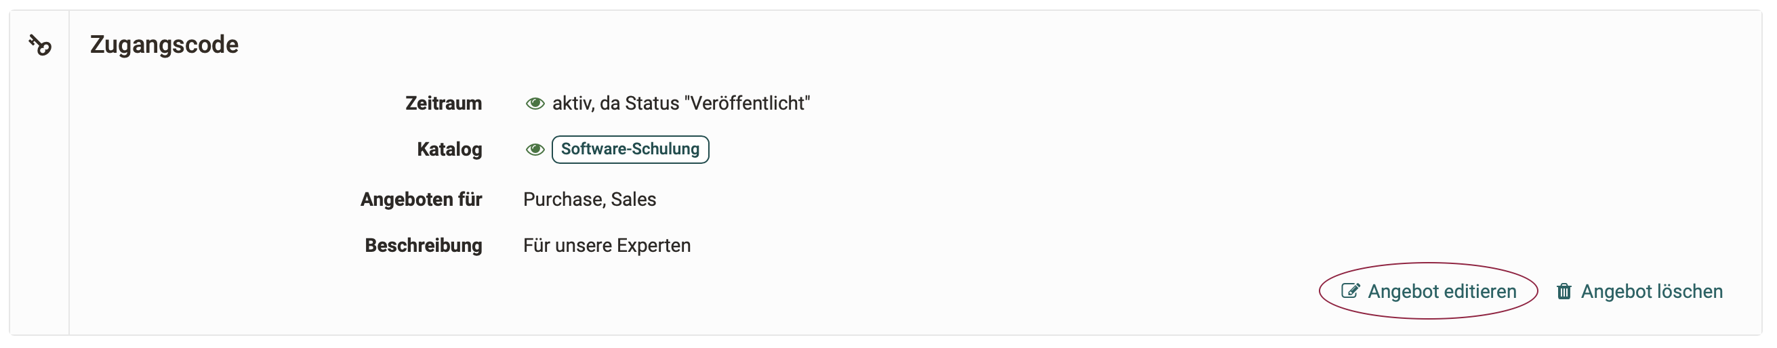Click the Zeitraum label
Screen dimensions: 1777x348
pos(443,104)
